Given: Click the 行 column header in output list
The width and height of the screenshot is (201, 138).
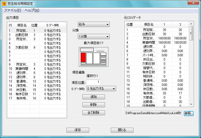Looking at the screenshot, I should 11,25.
